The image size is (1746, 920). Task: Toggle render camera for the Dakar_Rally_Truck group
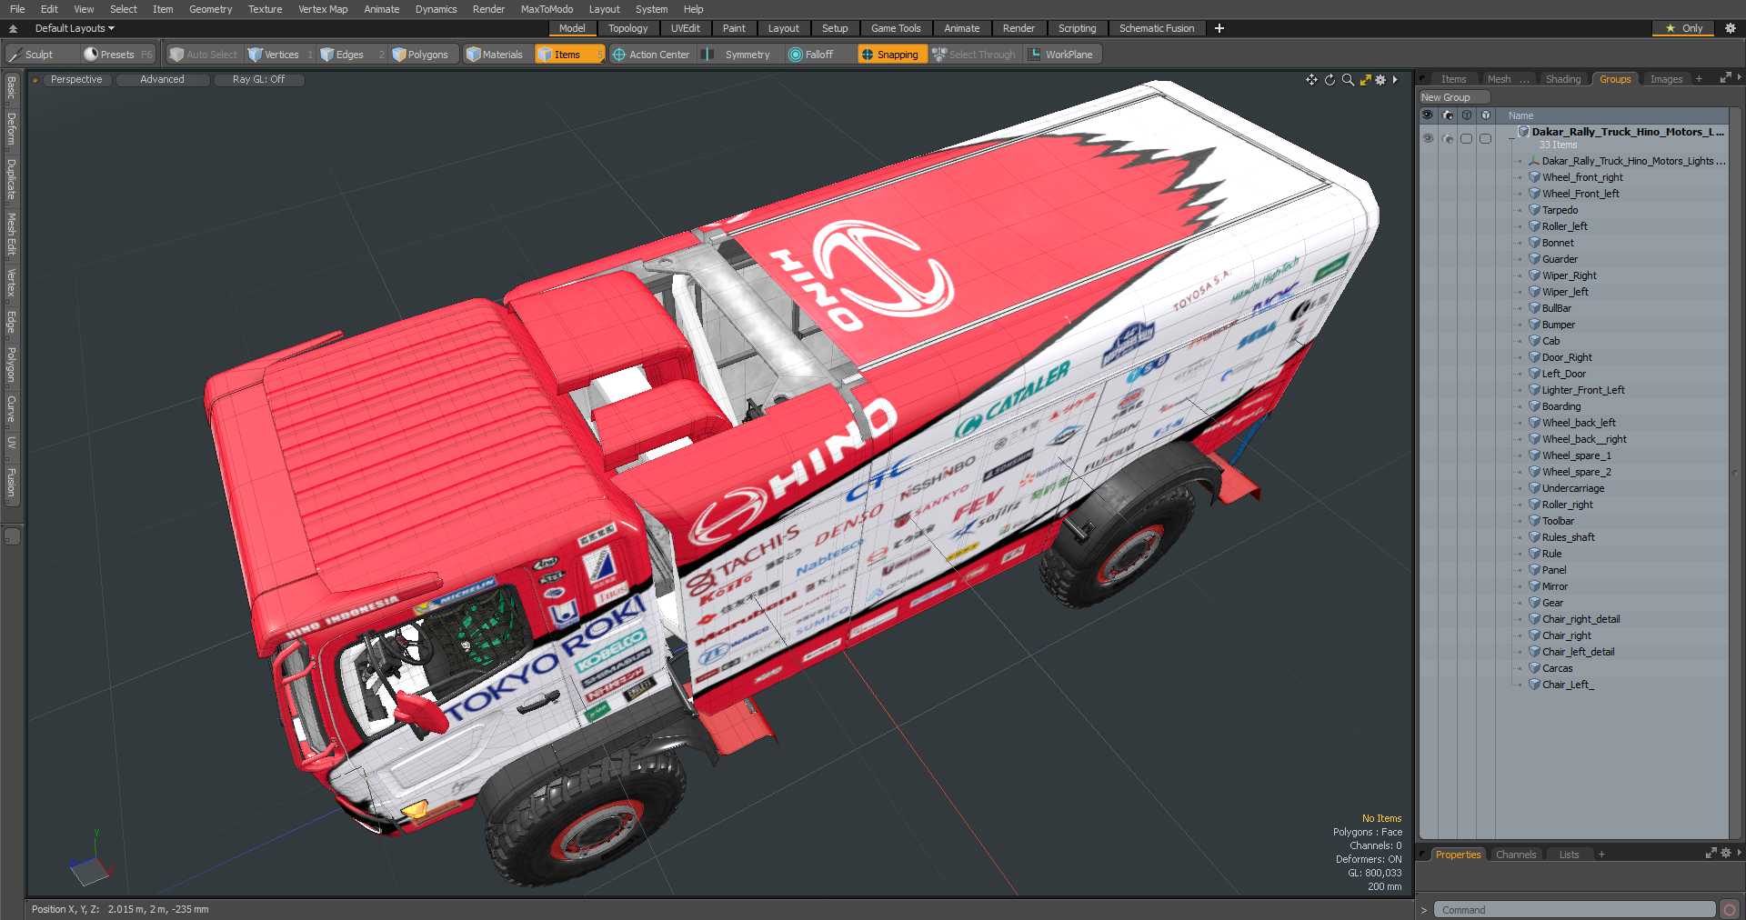pos(1448,138)
